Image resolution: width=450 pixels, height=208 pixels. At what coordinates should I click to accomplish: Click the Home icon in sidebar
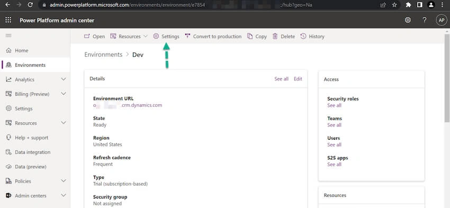tap(8, 50)
